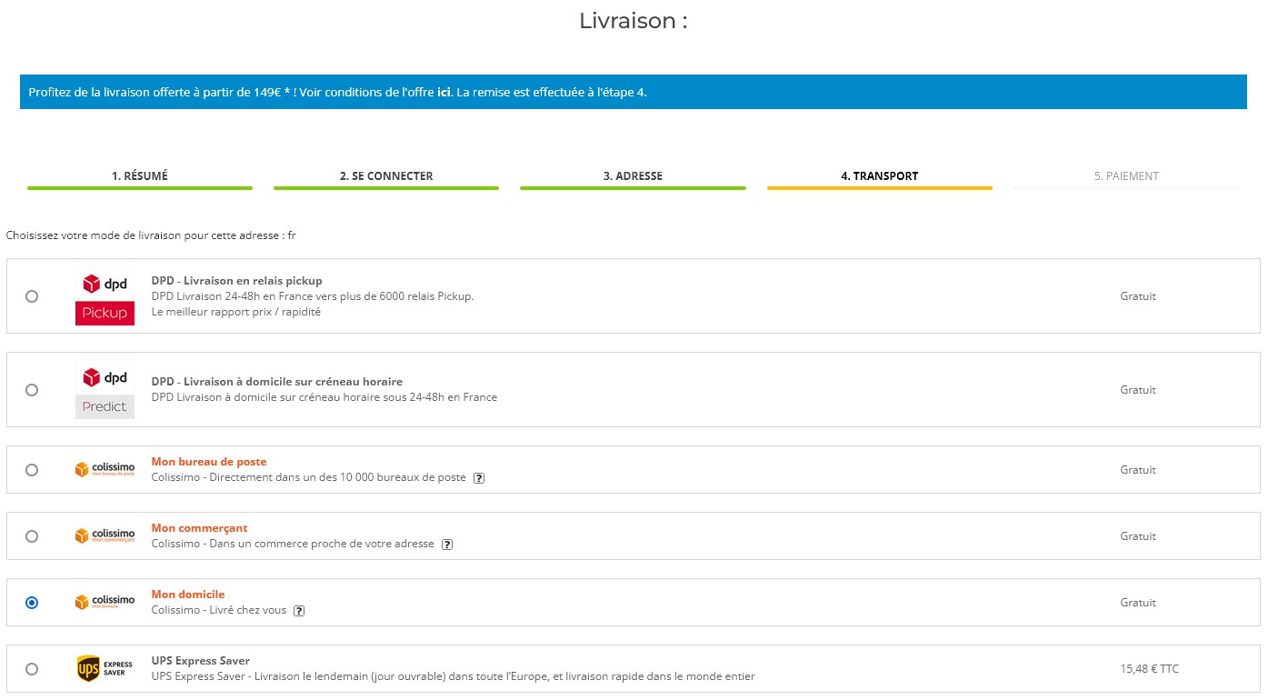Select DPD relais Pickup radio button
This screenshot has width=1268, height=700.
click(x=32, y=296)
